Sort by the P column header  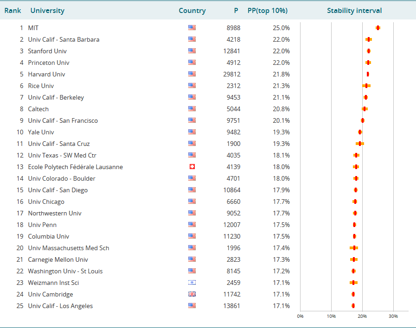[x=236, y=11]
